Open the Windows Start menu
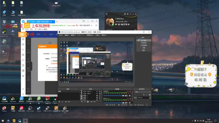 click(x=3, y=121)
